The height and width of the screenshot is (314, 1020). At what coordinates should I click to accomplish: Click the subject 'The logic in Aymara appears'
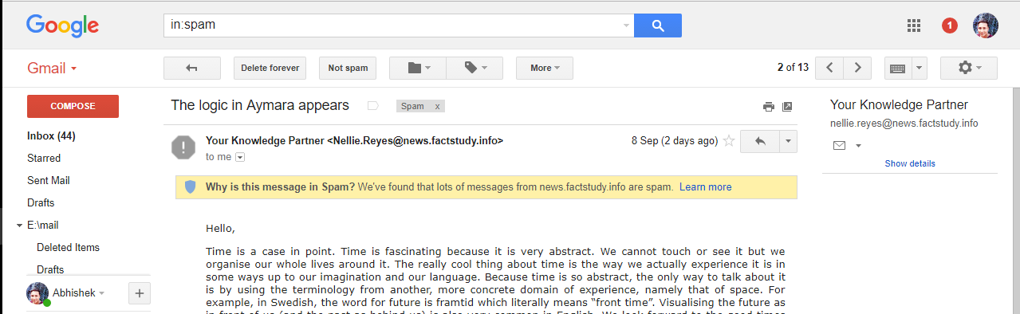pos(260,105)
